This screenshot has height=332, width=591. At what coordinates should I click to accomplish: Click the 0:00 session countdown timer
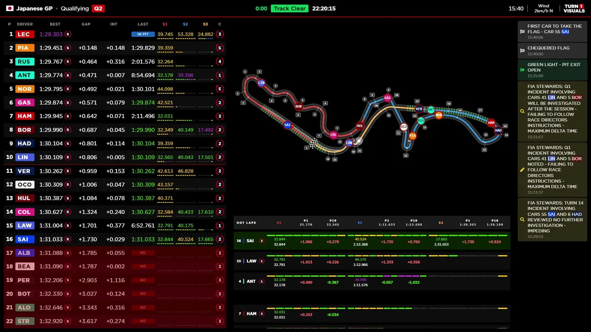pos(261,8)
